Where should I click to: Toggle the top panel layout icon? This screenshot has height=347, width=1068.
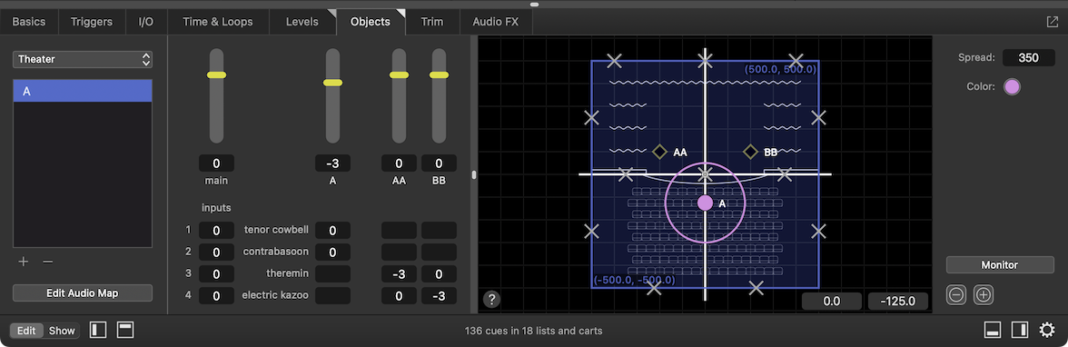coord(124,331)
